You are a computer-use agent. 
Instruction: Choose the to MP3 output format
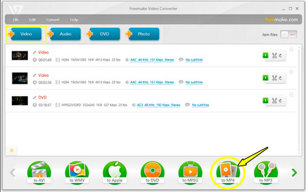266,172
